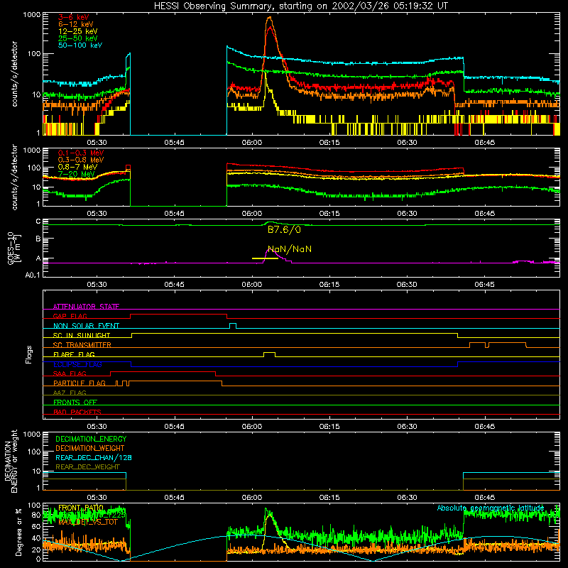Select the REAR_DEC_WEIGHT legend label
Image resolution: width=568 pixels, height=568 pixels.
coord(87,467)
